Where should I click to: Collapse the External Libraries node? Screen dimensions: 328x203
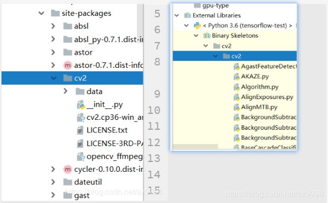177,15
